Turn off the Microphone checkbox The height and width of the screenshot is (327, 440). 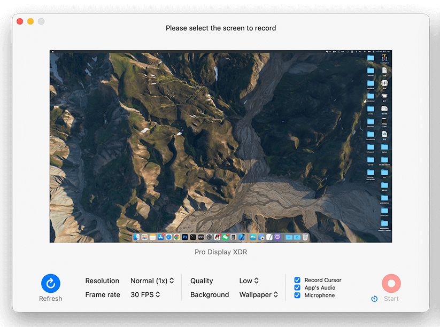297,294
